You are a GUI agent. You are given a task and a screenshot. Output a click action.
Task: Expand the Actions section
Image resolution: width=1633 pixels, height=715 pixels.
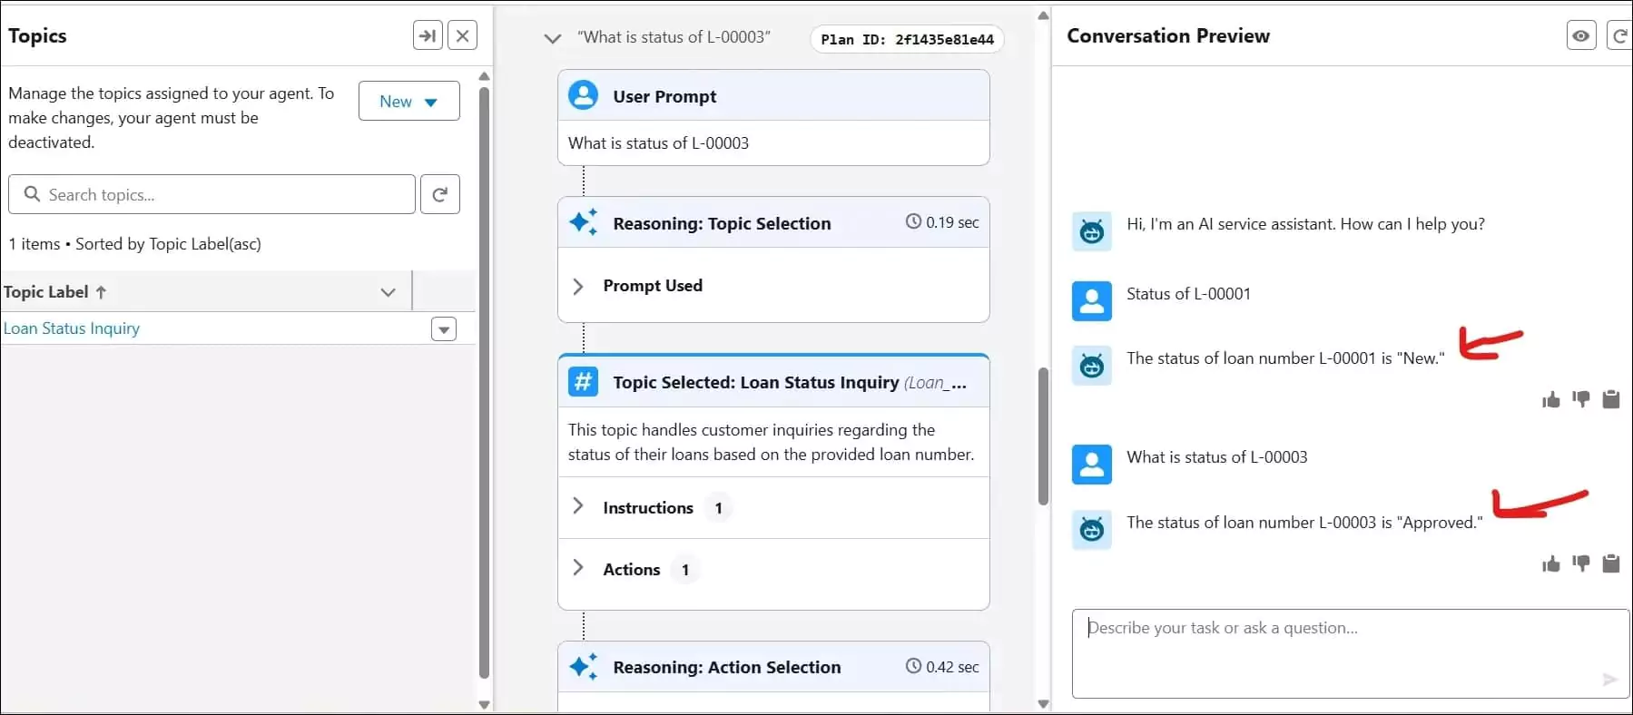577,568
